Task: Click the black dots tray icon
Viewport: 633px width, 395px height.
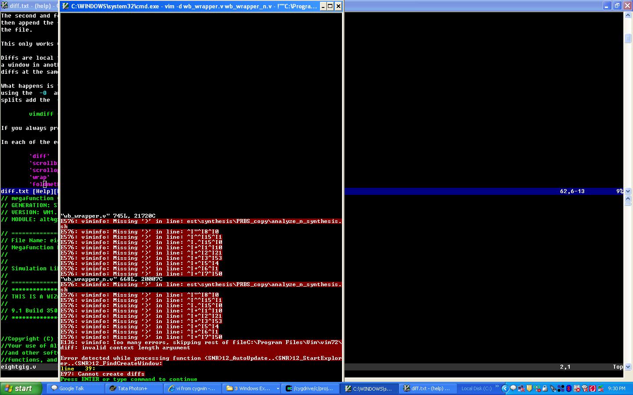Action: click(x=560, y=388)
